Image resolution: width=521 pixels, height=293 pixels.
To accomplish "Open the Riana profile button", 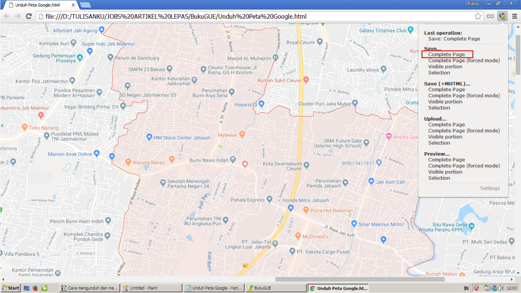I will pyautogui.click(x=473, y=3).
